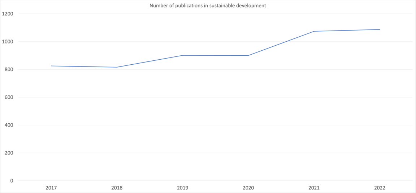Select the 200 y-axis label
Image resolution: width=416 pixels, height=193 pixels.
click(9, 153)
